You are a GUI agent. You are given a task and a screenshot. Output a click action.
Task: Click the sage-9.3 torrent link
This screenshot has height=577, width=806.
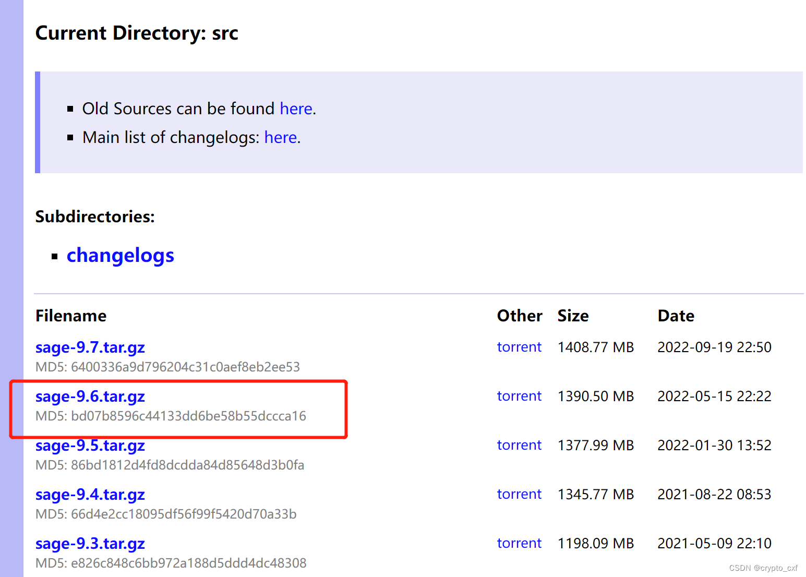[519, 543]
